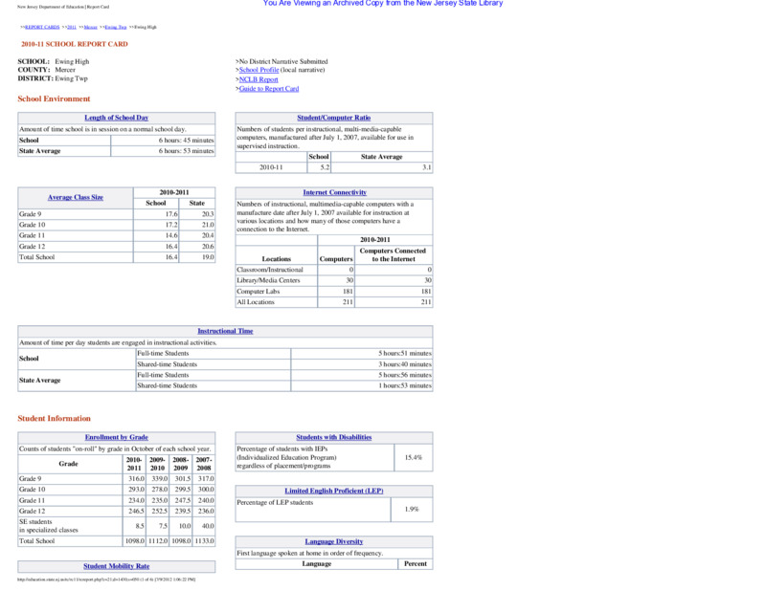The width and height of the screenshot is (766, 591).
Task: Click the Total School enrollment row
Action: (x=116, y=540)
